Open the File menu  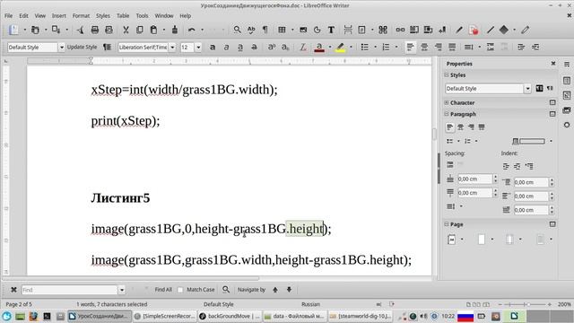[x=8, y=16]
